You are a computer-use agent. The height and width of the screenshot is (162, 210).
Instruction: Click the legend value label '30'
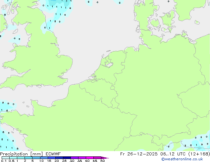pyautogui.click(x=72, y=161)
